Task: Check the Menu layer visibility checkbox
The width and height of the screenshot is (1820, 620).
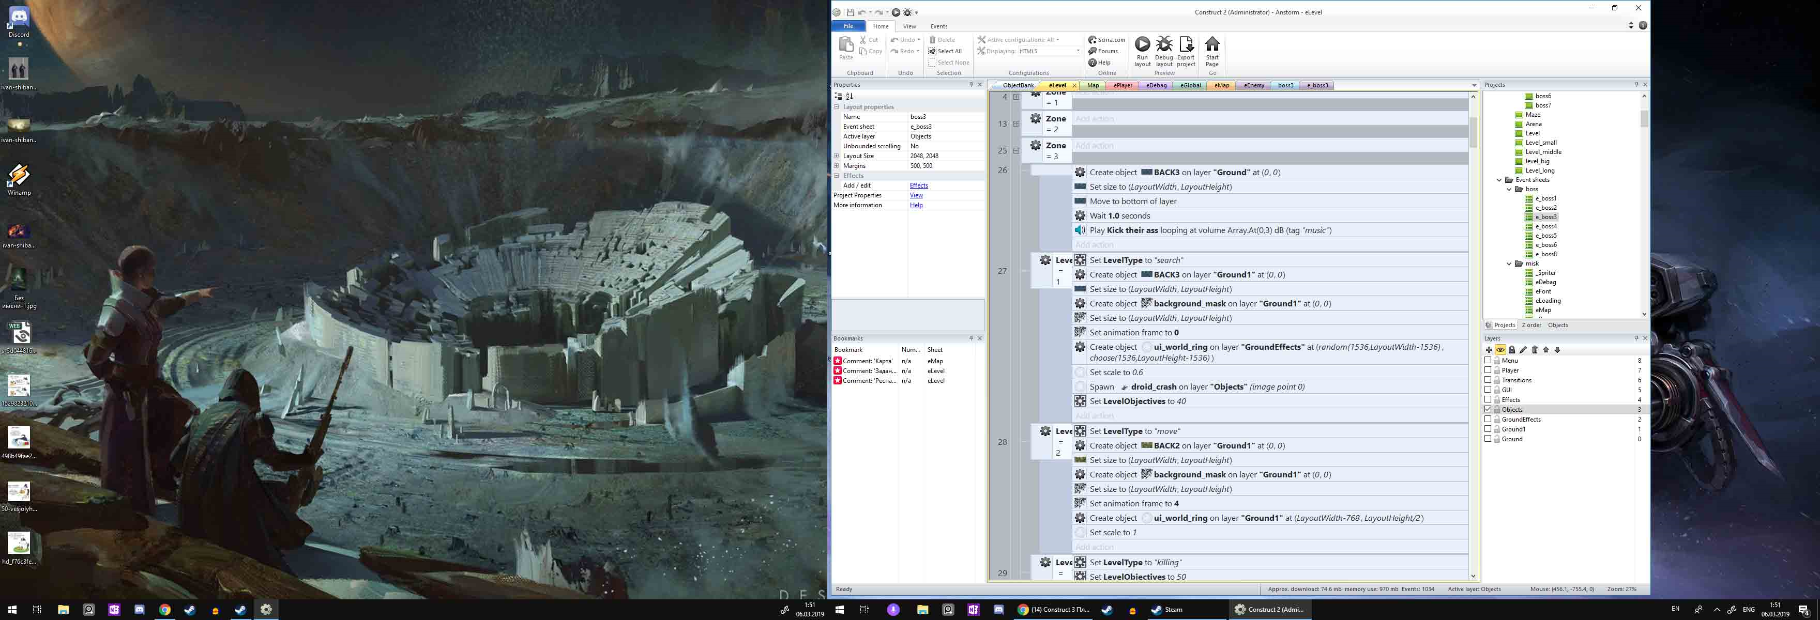Action: click(x=1488, y=360)
